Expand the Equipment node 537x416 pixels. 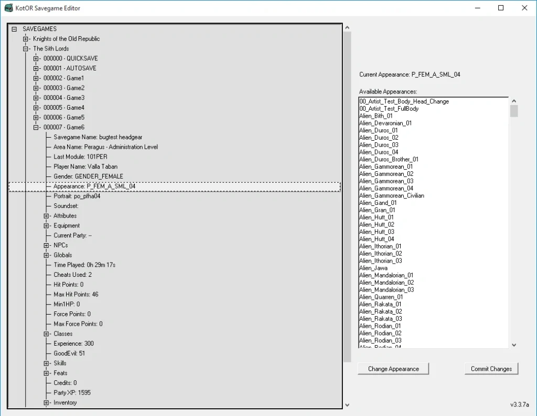coord(46,226)
